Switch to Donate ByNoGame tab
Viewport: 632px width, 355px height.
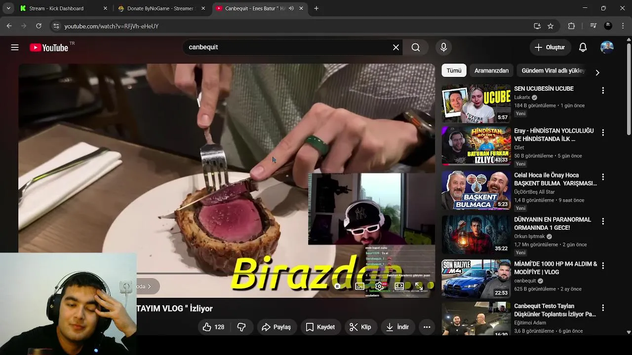pyautogui.click(x=160, y=8)
